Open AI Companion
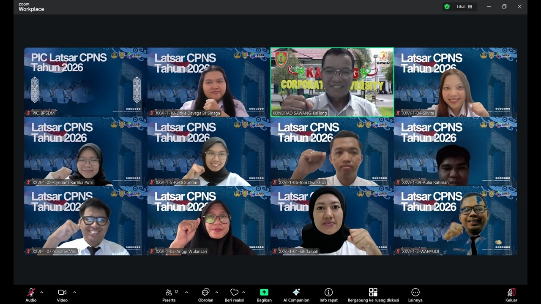The height and width of the screenshot is (304, 541). [x=296, y=295]
